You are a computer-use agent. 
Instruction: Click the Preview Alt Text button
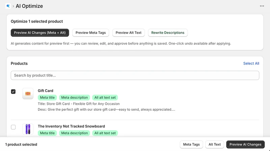click(129, 33)
